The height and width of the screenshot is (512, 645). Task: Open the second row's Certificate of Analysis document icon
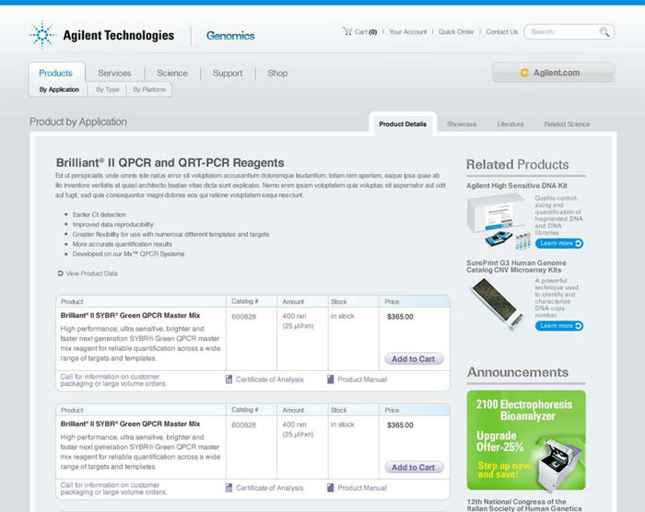(229, 488)
